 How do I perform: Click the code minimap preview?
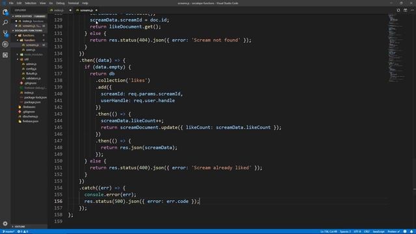397,47
